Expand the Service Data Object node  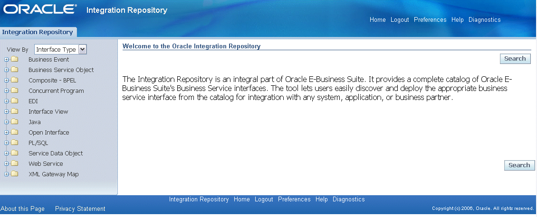(6, 153)
